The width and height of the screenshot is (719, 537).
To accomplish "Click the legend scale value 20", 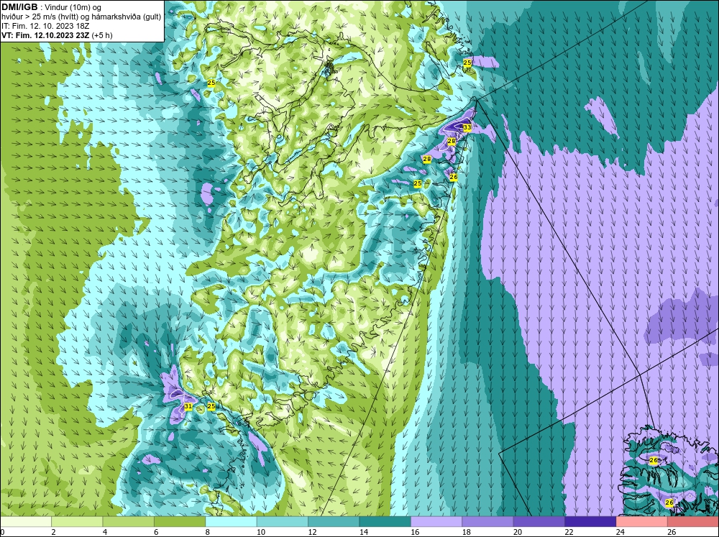I will tap(518, 532).
